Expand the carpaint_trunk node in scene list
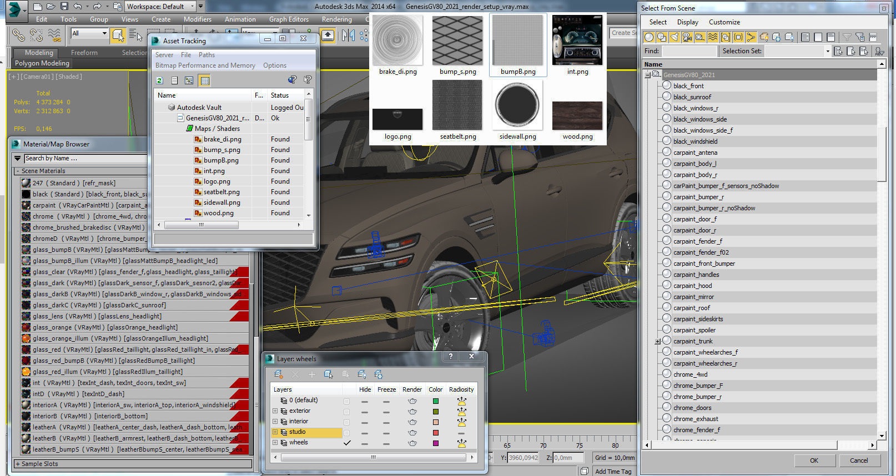The height and width of the screenshot is (476, 896). [658, 342]
